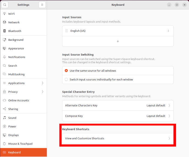The height and width of the screenshot is (157, 189).
Task: Click the Displays monitor icon
Action: point(4,135)
